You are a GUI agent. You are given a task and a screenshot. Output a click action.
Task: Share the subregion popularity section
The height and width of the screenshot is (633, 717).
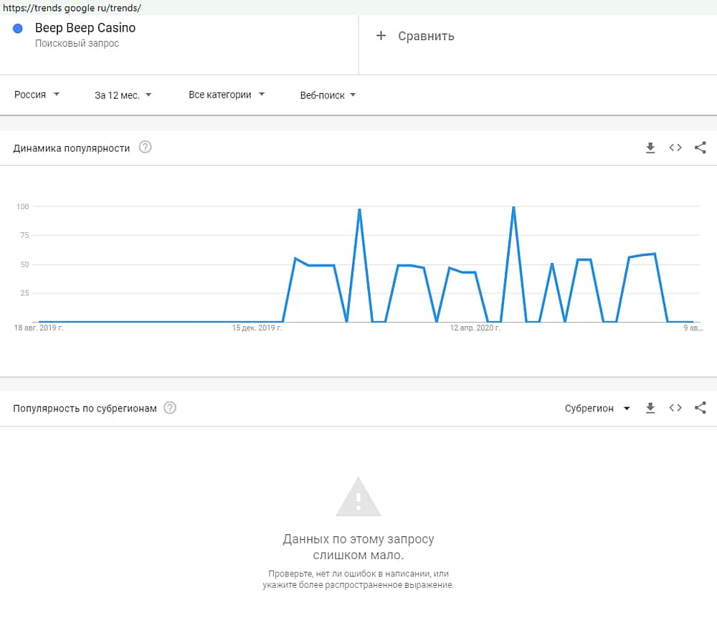[701, 408]
